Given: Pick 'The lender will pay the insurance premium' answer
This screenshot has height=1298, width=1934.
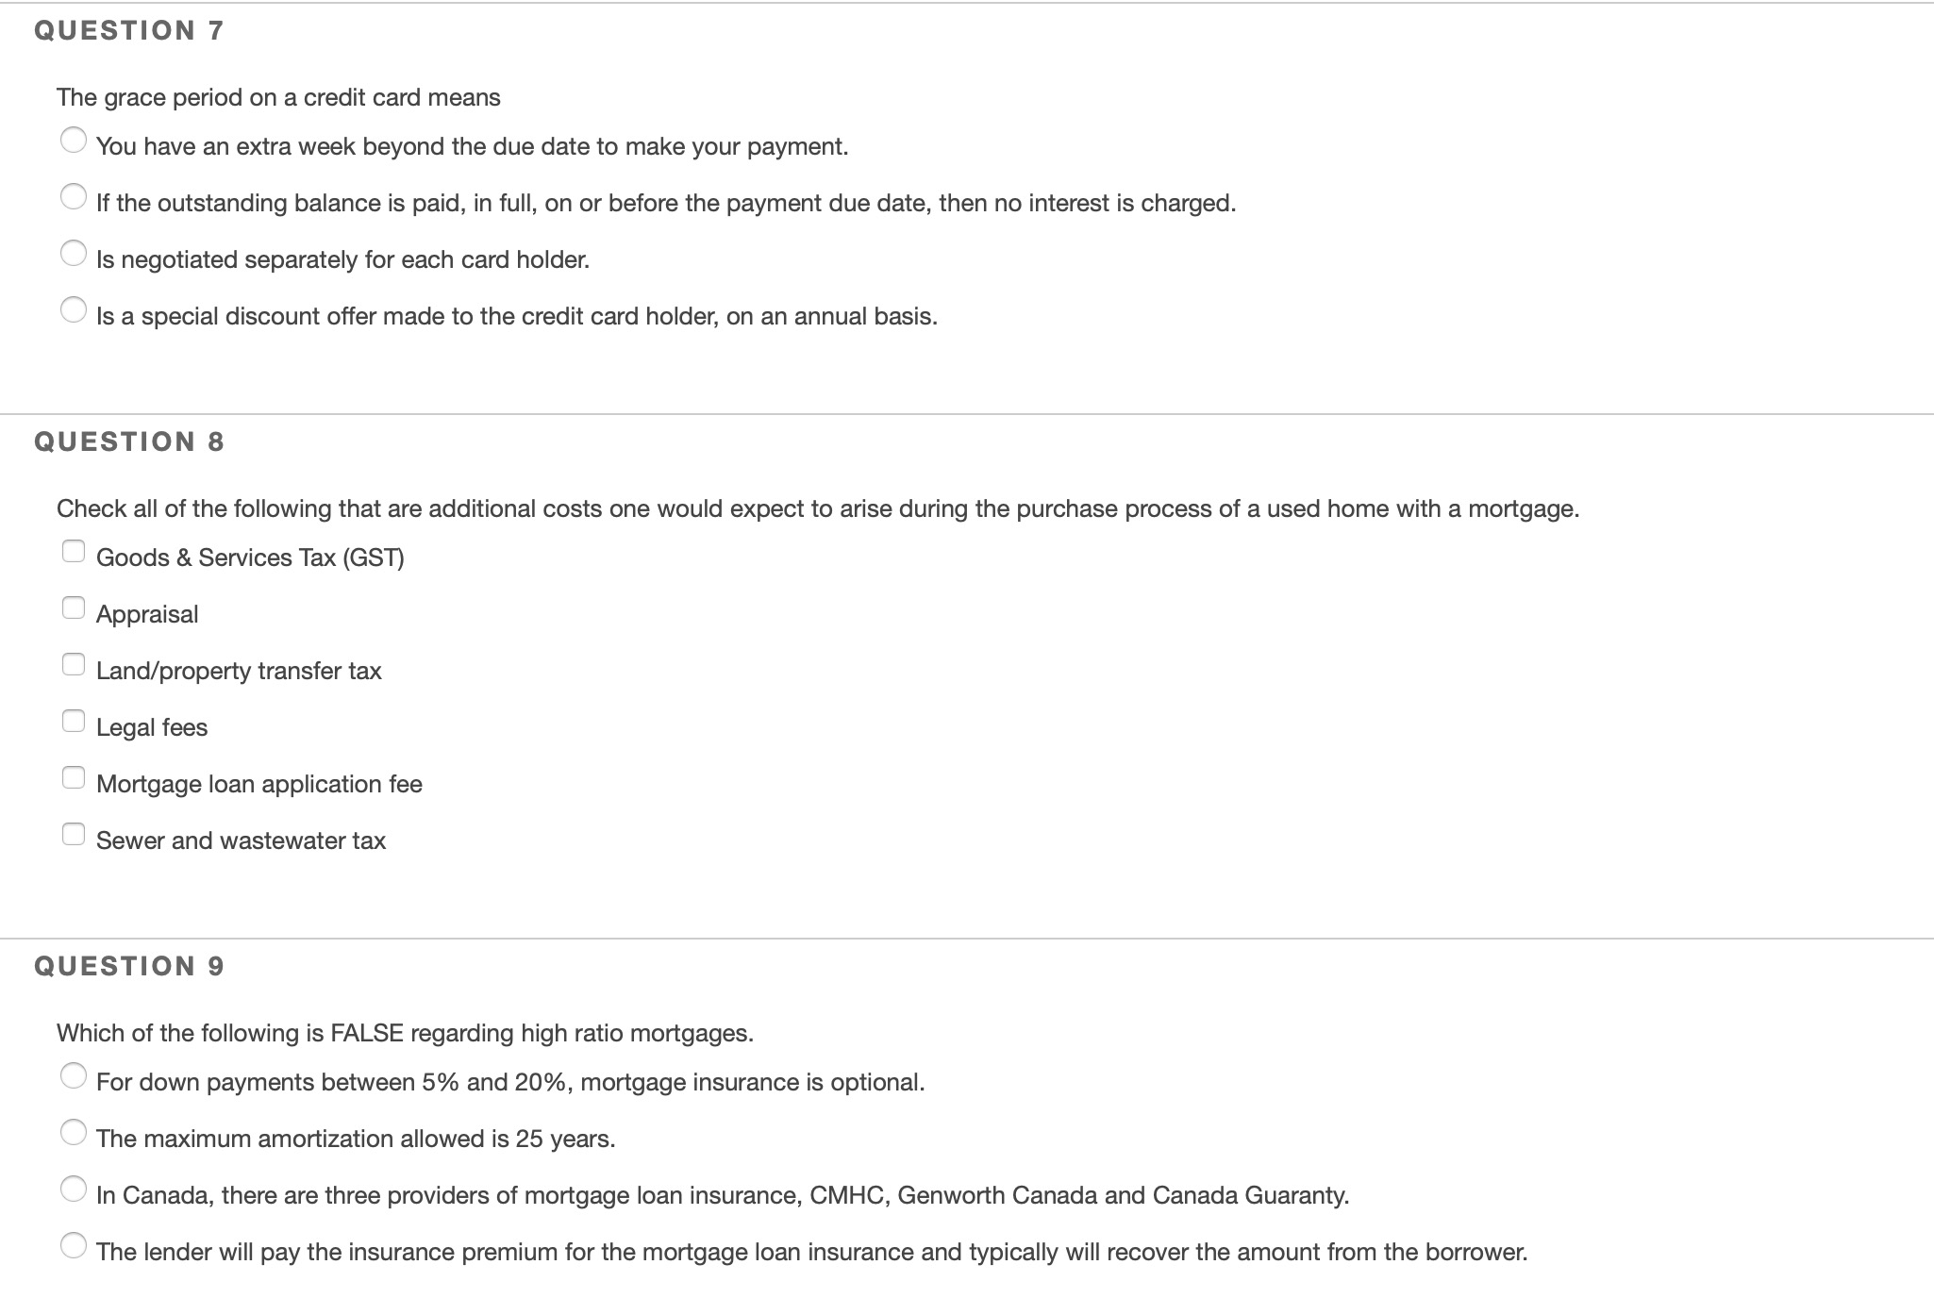Looking at the screenshot, I should click(x=75, y=1243).
